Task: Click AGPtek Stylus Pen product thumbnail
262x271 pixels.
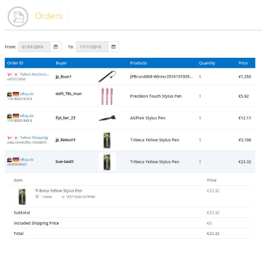Action: 107,118
